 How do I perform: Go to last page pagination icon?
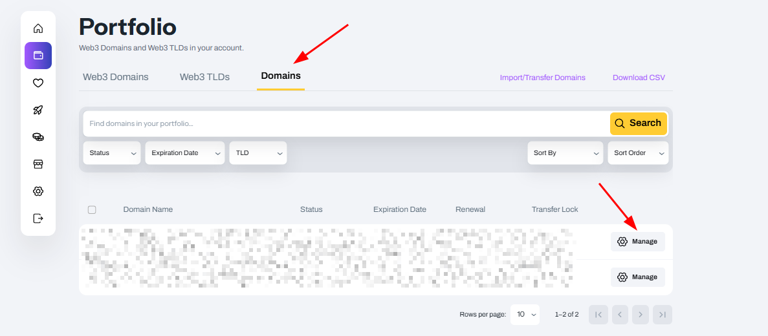tap(663, 315)
